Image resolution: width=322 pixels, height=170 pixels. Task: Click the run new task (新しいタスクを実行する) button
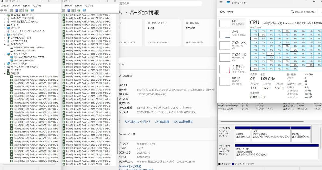coord(303,12)
